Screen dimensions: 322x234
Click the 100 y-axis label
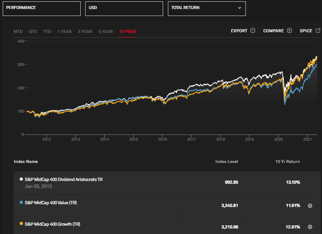[x=21, y=111]
